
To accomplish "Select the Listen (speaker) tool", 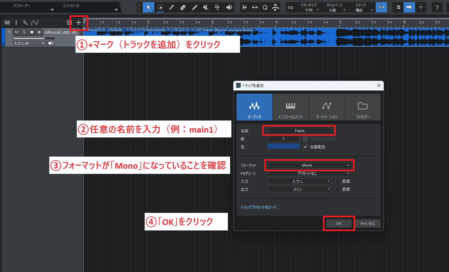I will pyautogui.click(x=229, y=7).
